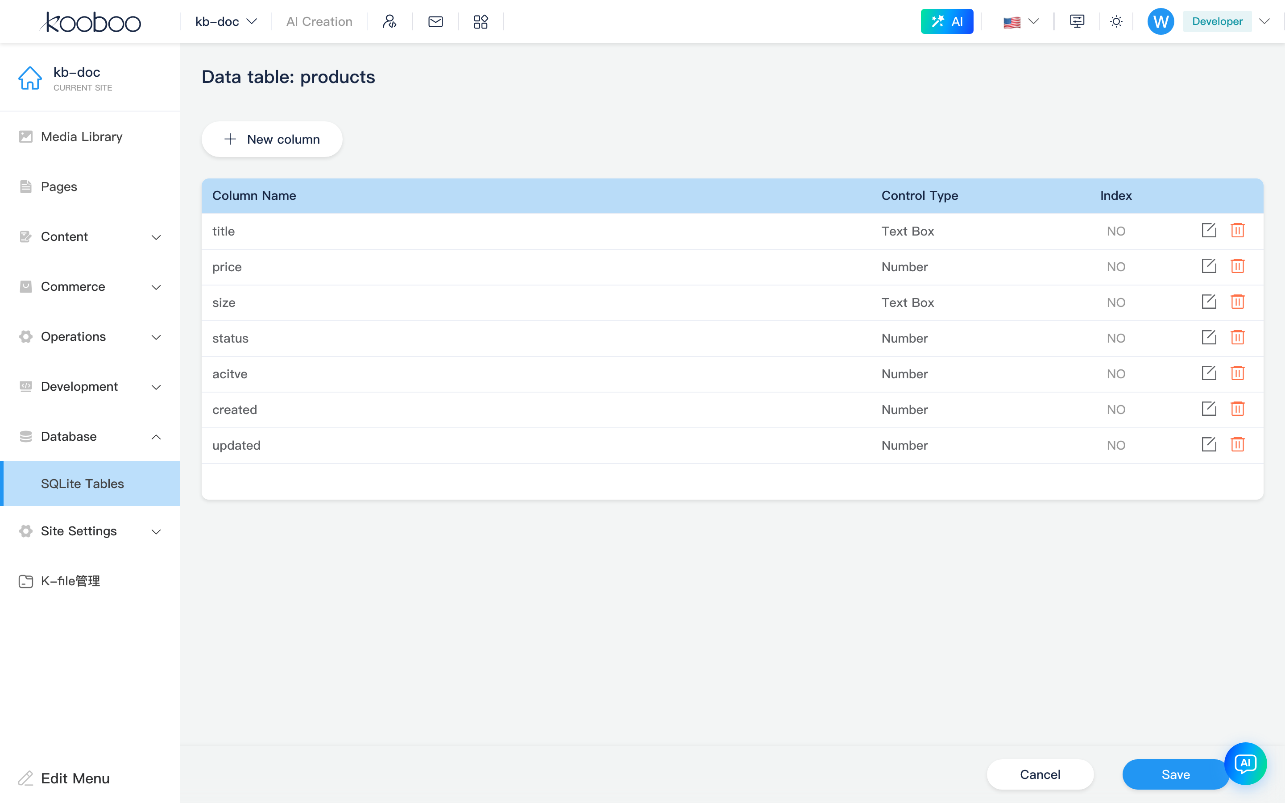Open the apps grid icon
This screenshot has width=1285, height=803.
coord(481,21)
